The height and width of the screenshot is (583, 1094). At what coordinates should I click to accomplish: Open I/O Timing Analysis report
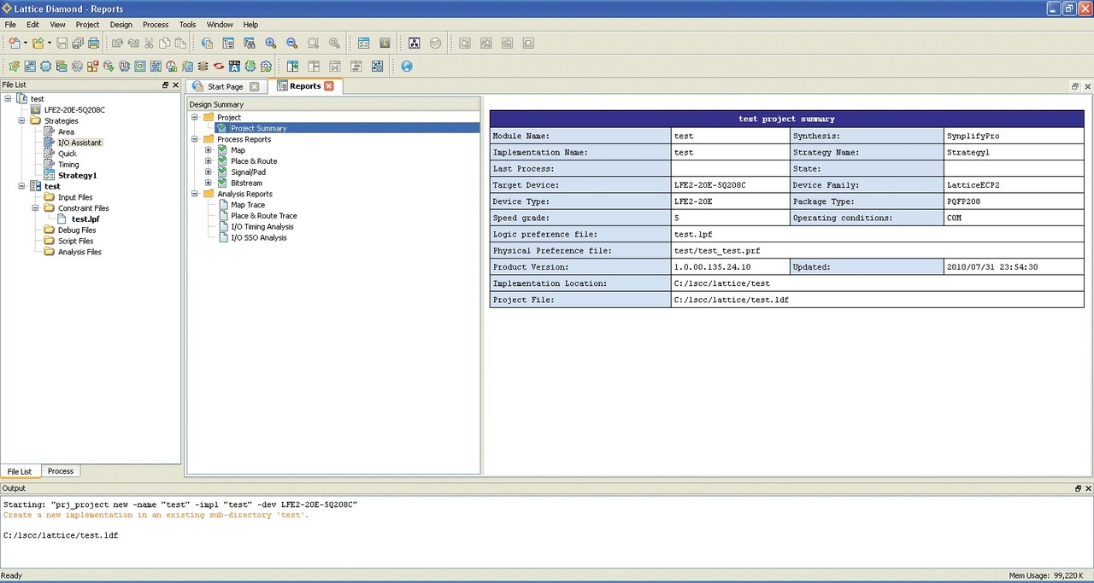262,227
